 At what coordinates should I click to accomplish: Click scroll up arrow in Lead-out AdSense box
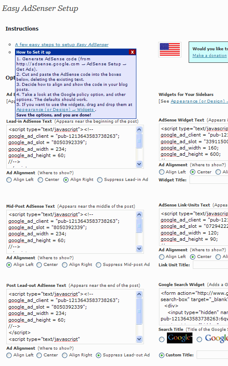(x=139, y=294)
